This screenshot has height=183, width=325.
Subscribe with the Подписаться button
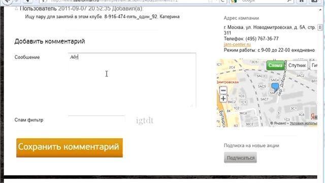coord(240,158)
